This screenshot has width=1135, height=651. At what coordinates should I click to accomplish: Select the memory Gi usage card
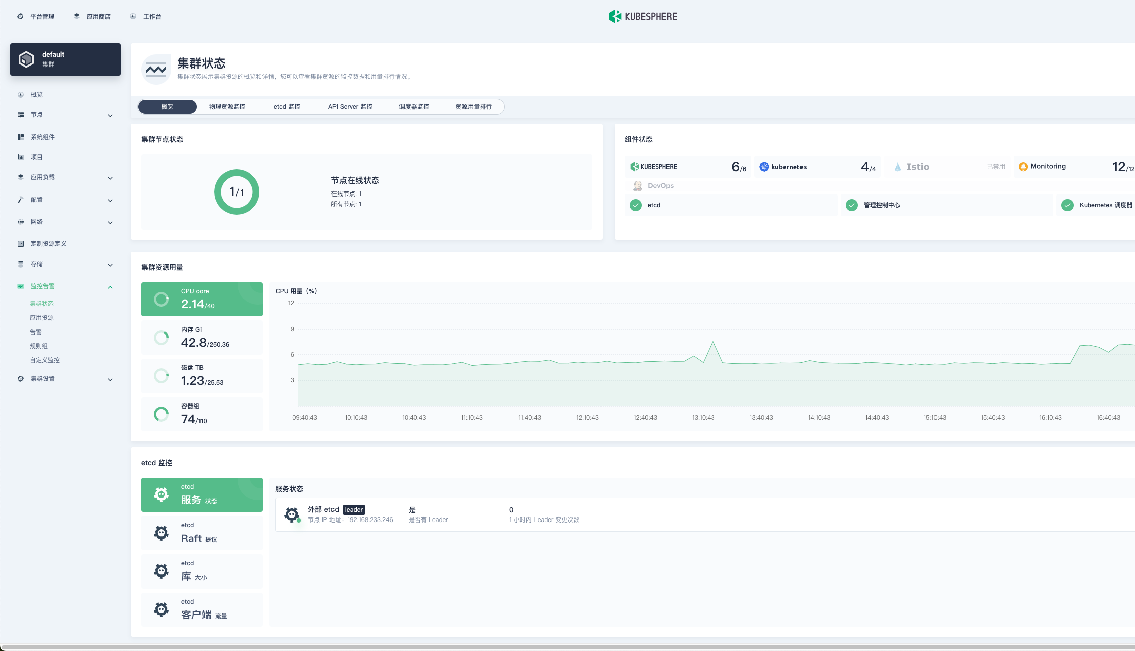click(x=202, y=338)
